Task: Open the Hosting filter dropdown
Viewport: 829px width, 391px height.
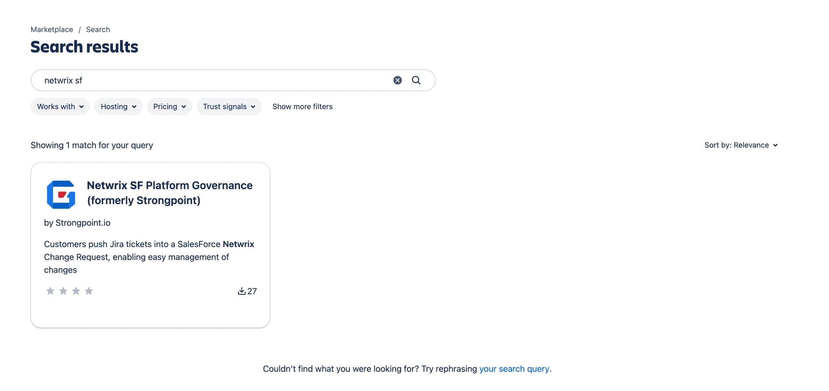Action: point(118,106)
